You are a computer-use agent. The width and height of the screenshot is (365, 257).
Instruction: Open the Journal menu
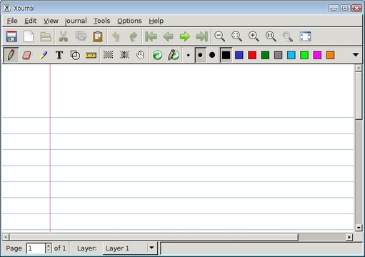click(x=76, y=21)
